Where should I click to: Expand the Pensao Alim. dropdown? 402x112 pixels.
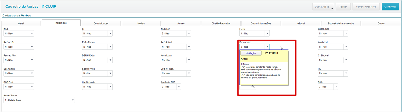click(31, 60)
